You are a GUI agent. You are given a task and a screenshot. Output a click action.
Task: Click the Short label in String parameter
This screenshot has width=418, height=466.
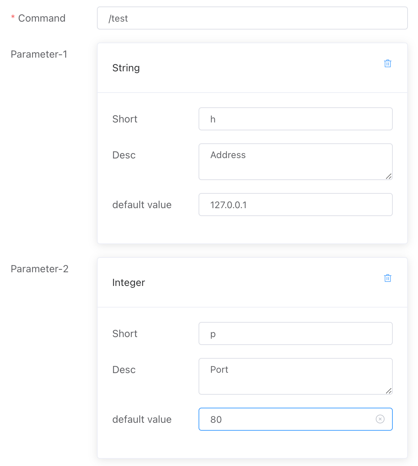tap(125, 119)
